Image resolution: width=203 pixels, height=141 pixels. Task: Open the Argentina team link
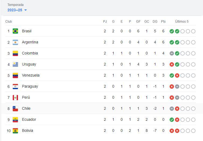30,42
